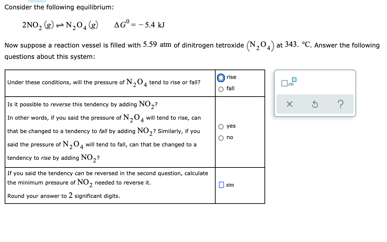Click the rounded answer panel on the right
The image size is (387, 242).
[315, 93]
